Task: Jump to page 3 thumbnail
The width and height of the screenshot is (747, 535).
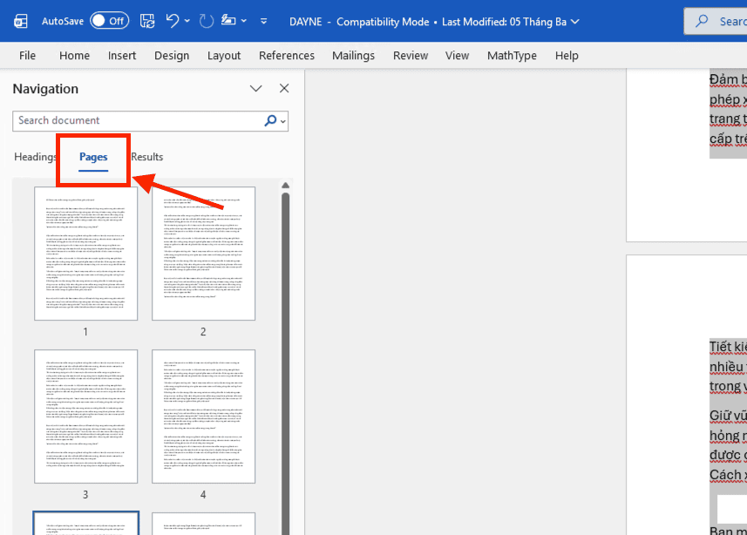Action: click(85, 416)
